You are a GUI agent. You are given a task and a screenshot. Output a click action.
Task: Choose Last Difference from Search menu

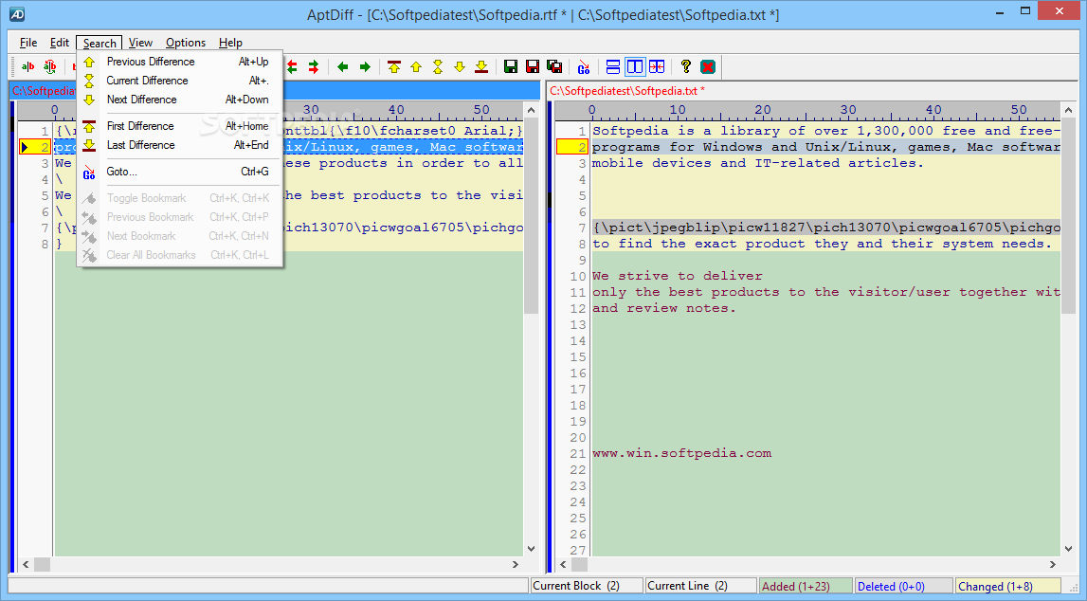[179, 145]
